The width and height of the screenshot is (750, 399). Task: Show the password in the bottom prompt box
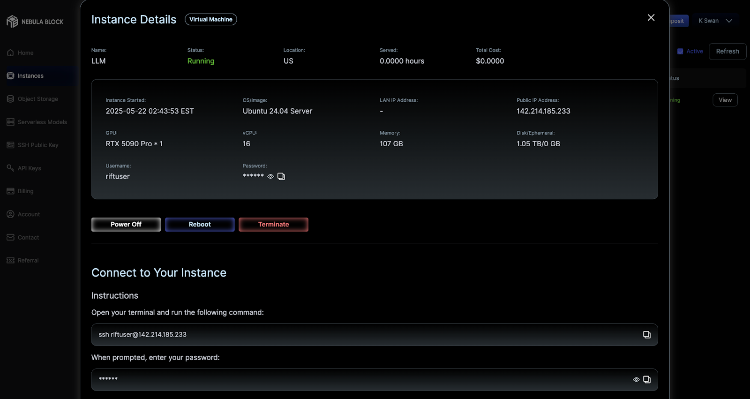636,380
